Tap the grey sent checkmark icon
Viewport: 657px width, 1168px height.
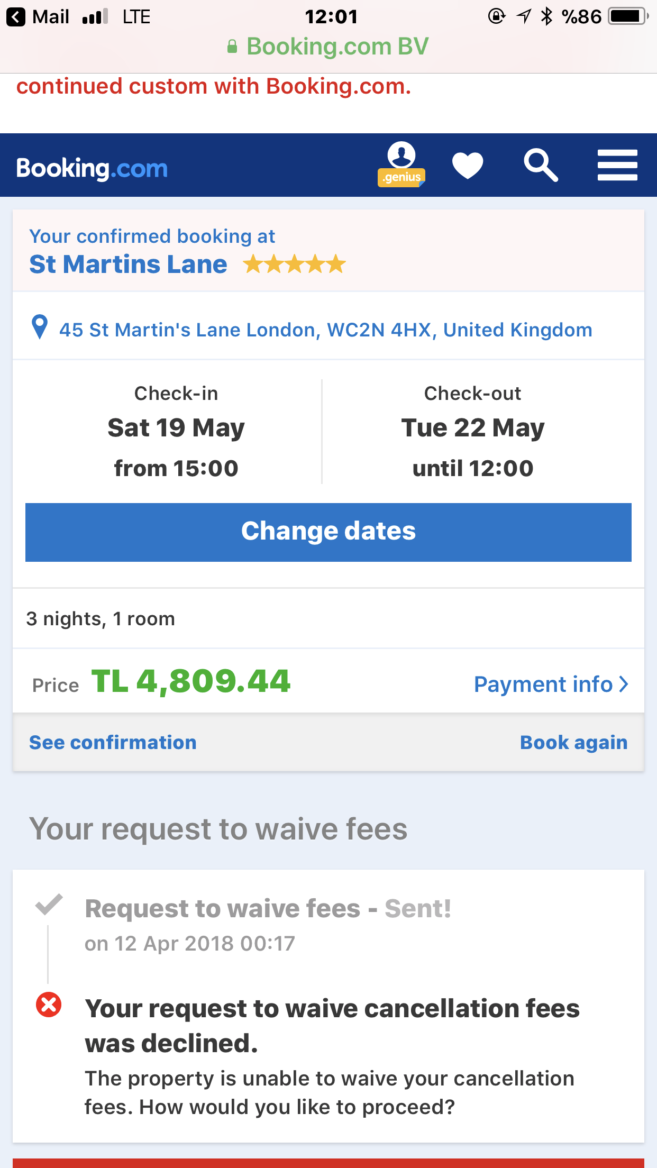point(49,904)
